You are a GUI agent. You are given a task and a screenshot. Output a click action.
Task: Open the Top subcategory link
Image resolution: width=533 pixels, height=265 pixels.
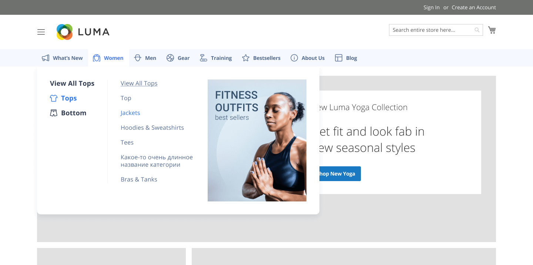click(126, 98)
